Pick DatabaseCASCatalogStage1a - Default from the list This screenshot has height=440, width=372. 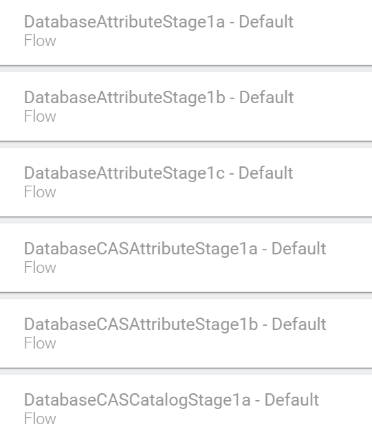pos(186,407)
